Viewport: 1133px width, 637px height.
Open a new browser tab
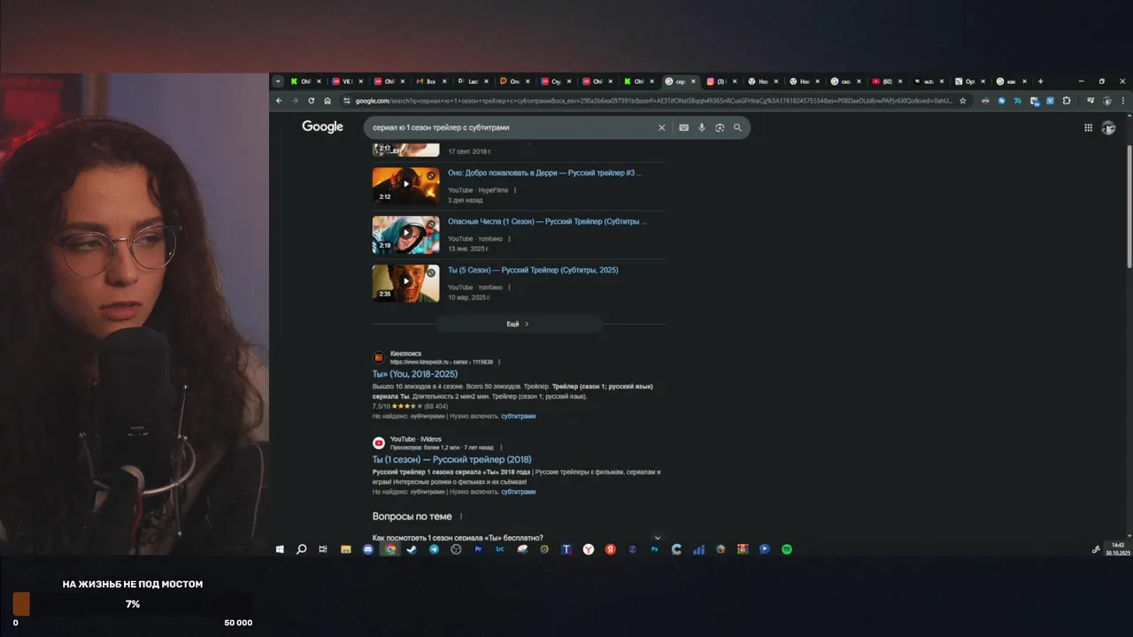[1040, 81]
